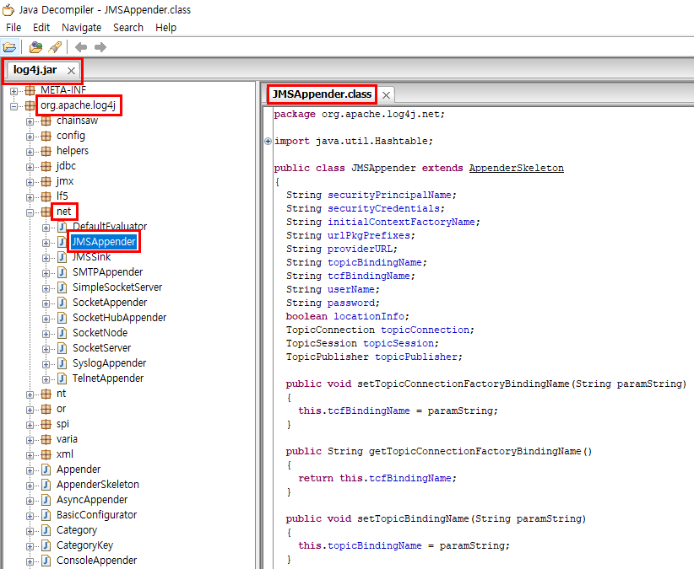Open the Edit menu
Screen dimensions: 694x569
point(41,27)
